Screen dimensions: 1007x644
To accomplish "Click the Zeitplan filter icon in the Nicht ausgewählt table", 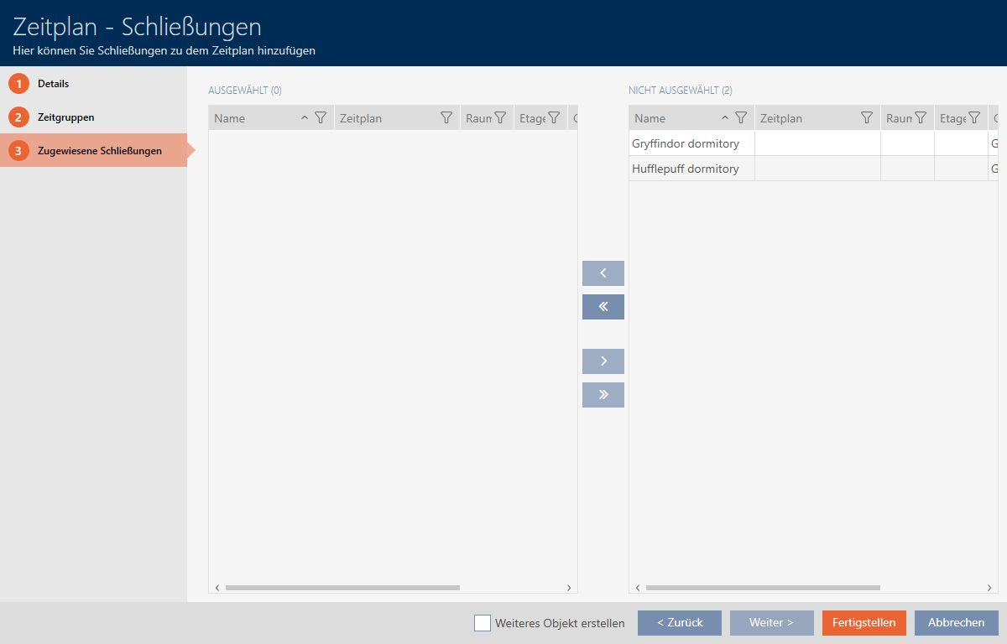I will (x=867, y=118).
